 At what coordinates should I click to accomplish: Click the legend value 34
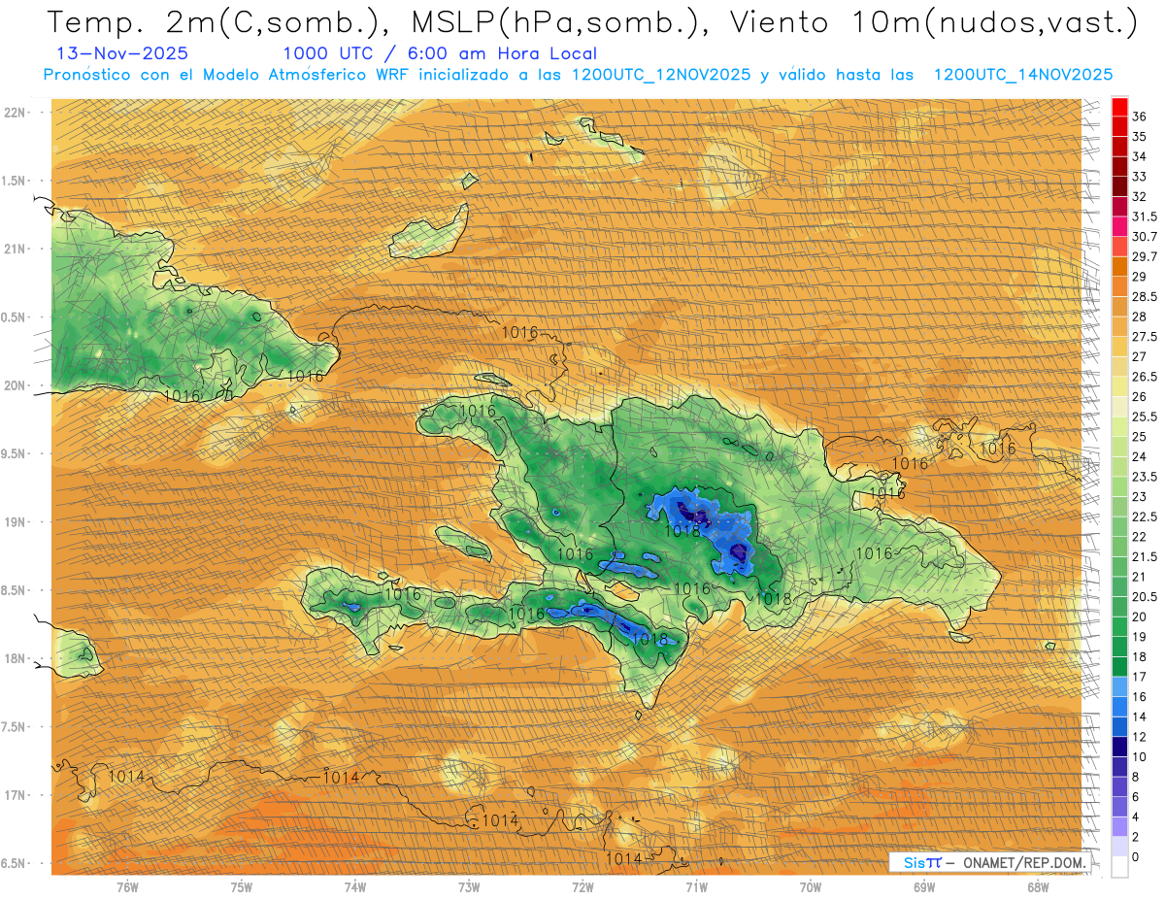(x=1140, y=156)
